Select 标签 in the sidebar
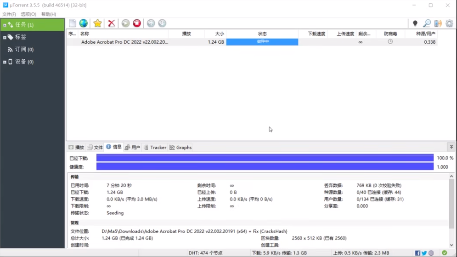The image size is (457, 257). coord(32,37)
